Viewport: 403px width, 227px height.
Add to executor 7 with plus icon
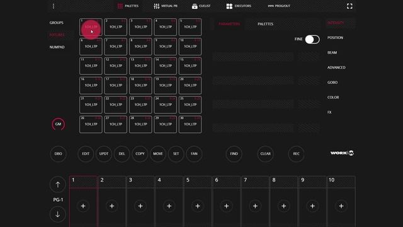(x=255, y=206)
